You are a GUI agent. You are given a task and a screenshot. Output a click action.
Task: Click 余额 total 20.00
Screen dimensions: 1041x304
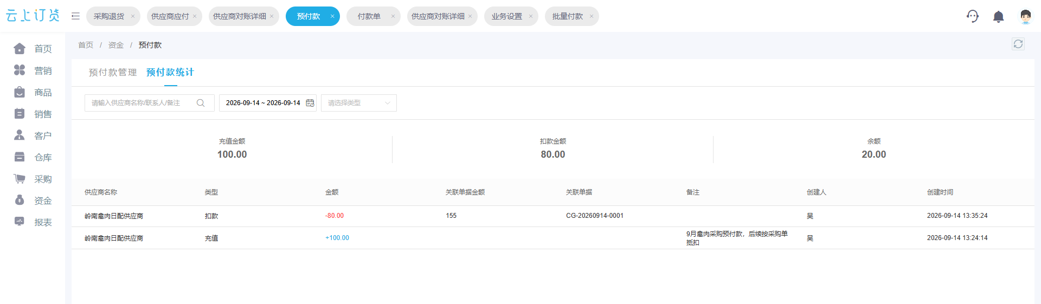point(874,154)
